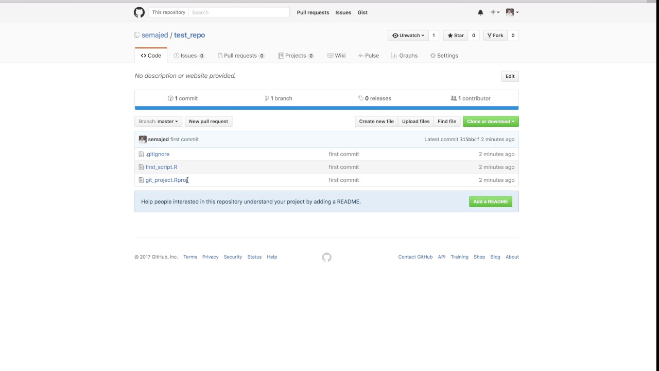Click the fork count 0
The image size is (659, 371).
click(513, 36)
